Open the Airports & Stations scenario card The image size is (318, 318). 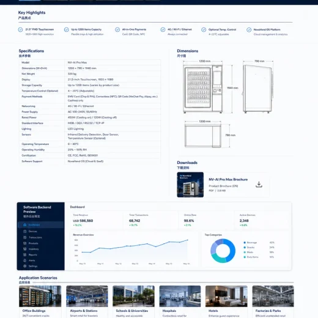point(87,301)
